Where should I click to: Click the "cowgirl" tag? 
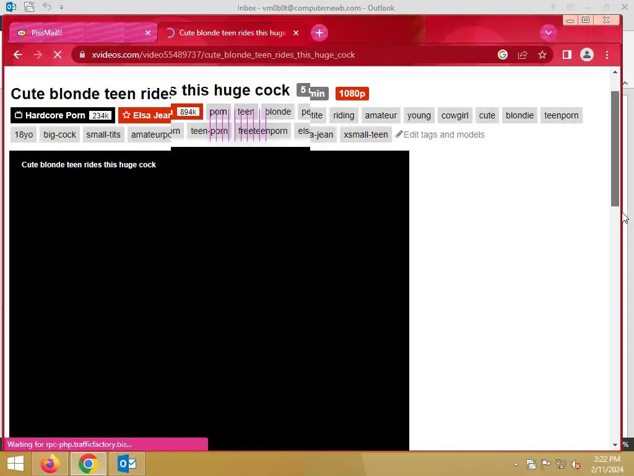pos(455,115)
